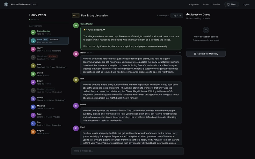The image size is (255, 159).
Task: Click Snape's avatar in participants
Action: tap(33, 99)
